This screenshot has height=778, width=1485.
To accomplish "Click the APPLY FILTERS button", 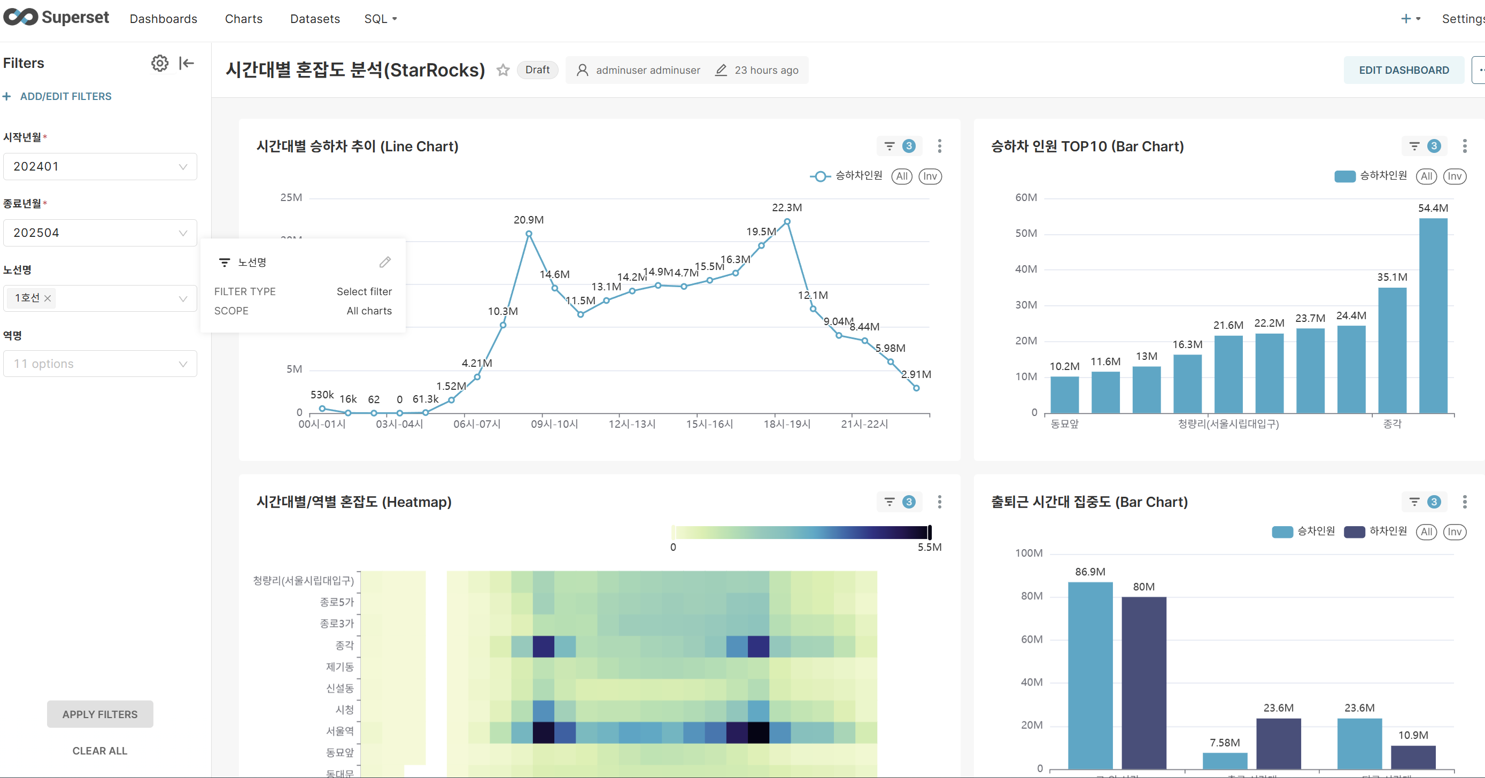I will coord(100,714).
